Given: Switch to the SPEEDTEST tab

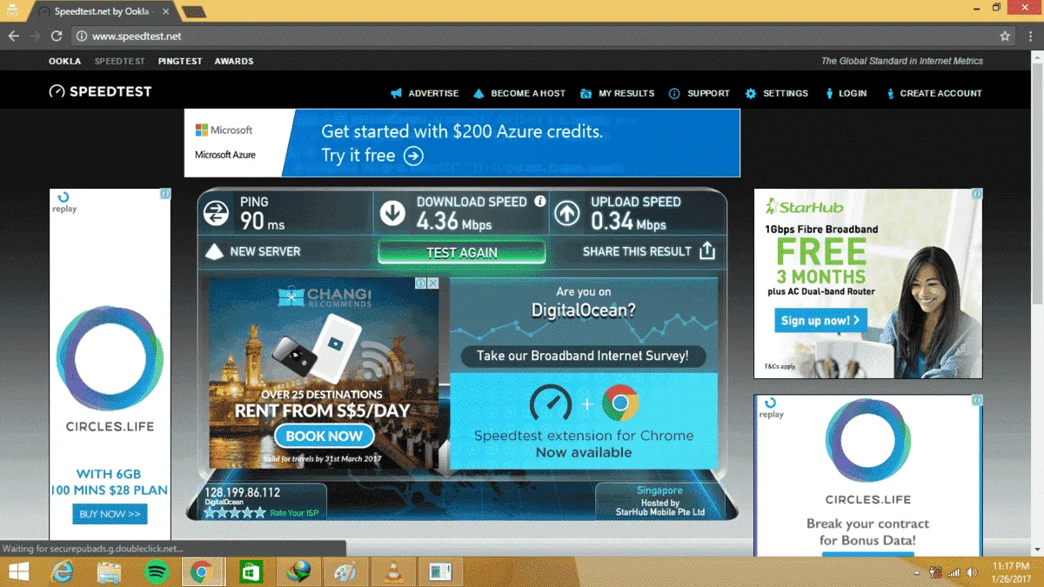Looking at the screenshot, I should point(120,62).
